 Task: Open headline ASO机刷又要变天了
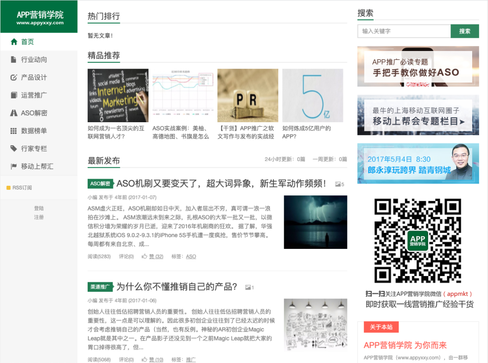pyautogui.click(x=221, y=184)
